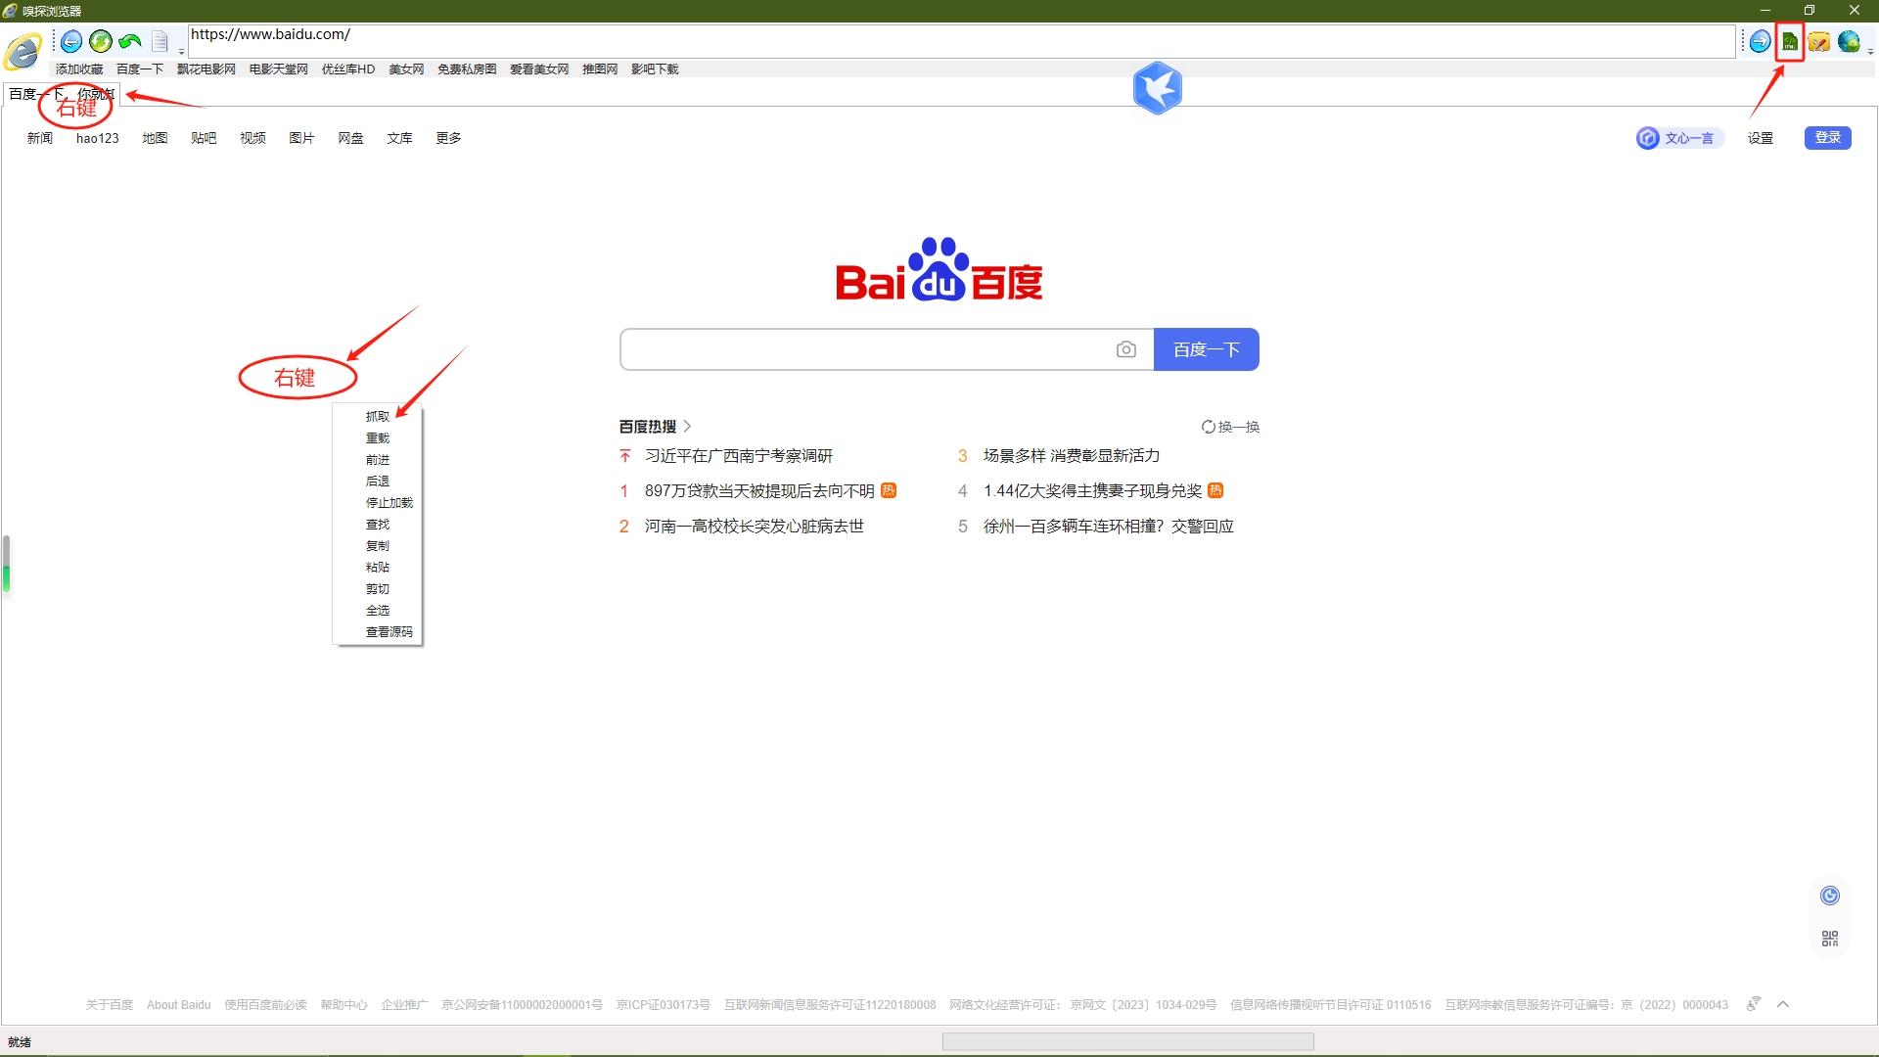
Task: Select 后退 in context menu
Action: (378, 482)
